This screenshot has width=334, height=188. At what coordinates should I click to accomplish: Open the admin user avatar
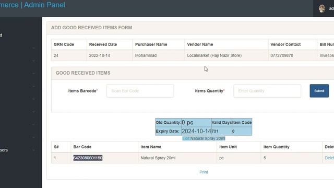click(322, 8)
